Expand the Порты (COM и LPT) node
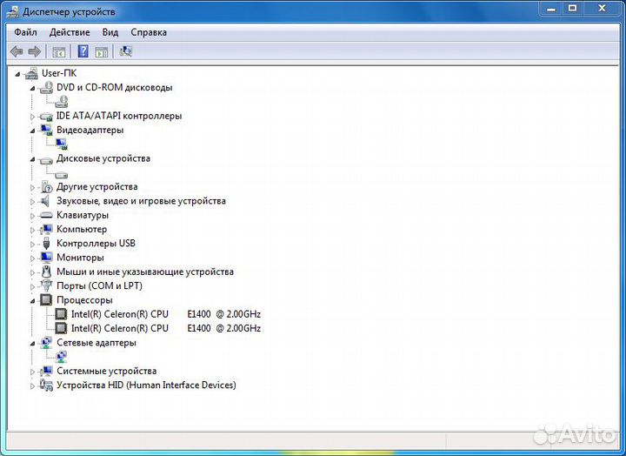 click(32, 286)
